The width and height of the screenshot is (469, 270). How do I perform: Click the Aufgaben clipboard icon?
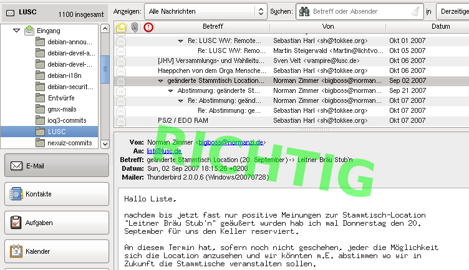[x=16, y=223]
